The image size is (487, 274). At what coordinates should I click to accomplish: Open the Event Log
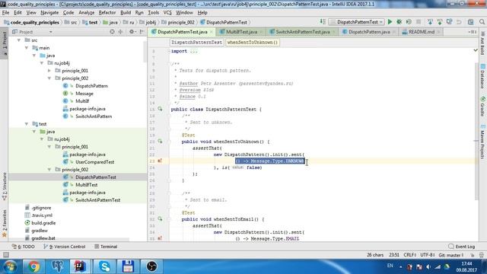[462, 247]
